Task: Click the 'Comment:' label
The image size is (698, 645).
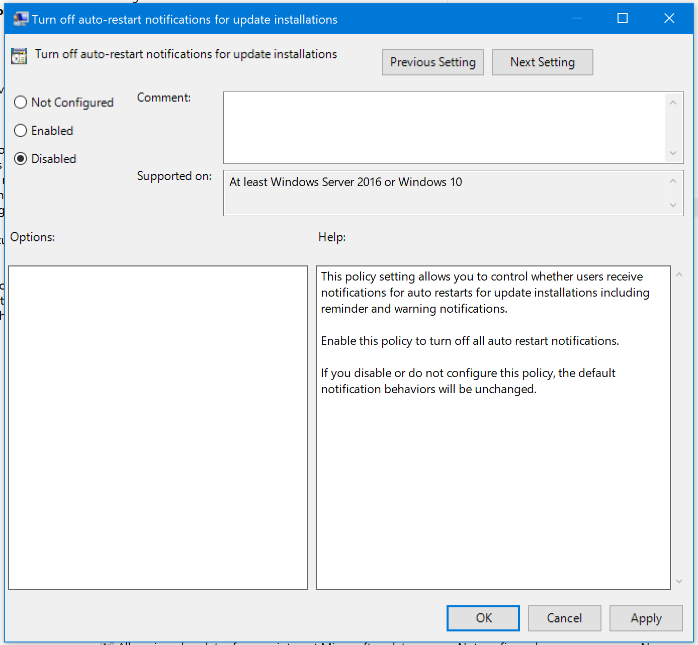Action: pos(164,98)
